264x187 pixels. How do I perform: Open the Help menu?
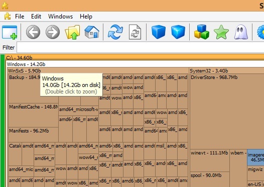pyautogui.click(x=86, y=16)
